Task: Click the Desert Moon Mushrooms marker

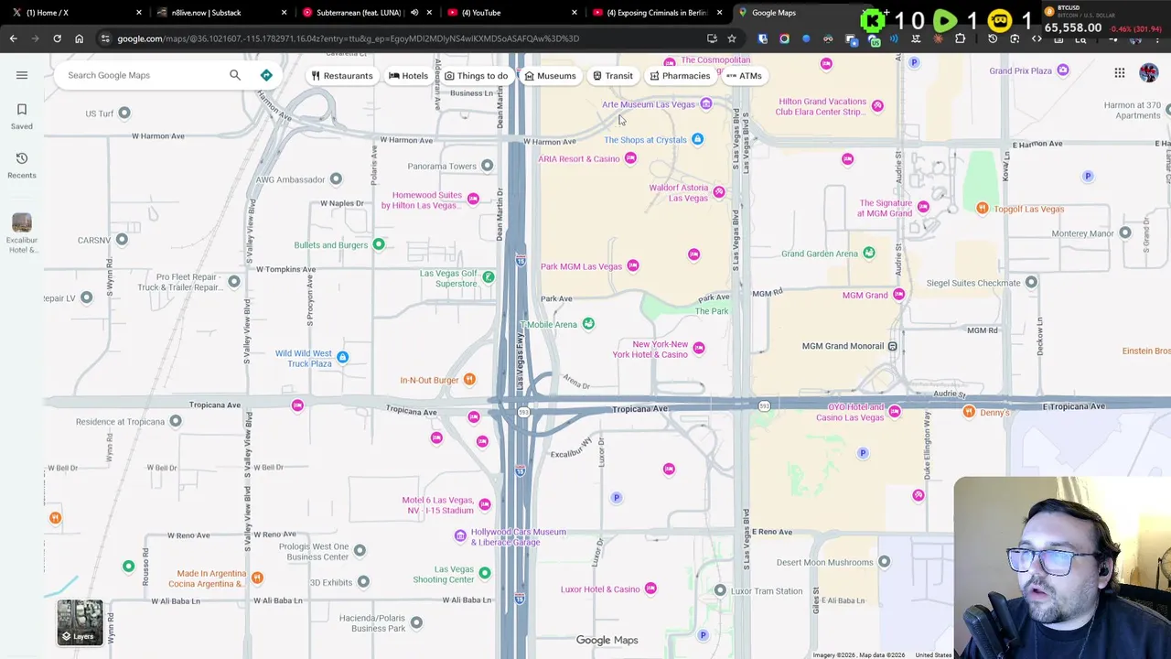Action: [x=884, y=561]
